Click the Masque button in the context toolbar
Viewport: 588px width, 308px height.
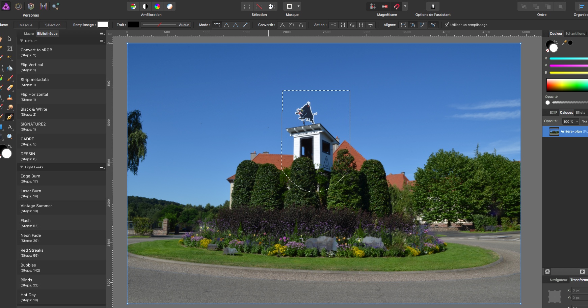pos(26,25)
